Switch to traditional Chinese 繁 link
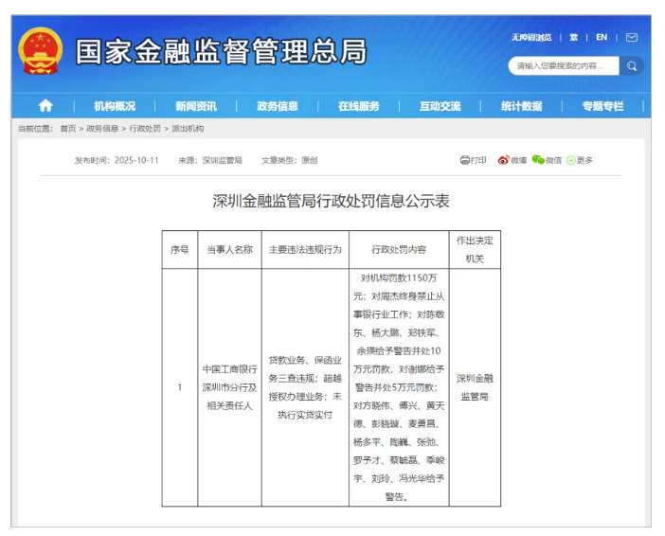Image resolution: width=665 pixels, height=536 pixels. point(574,38)
